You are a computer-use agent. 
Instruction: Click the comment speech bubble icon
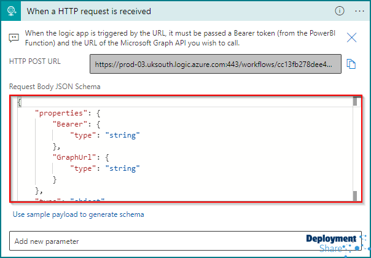coord(14,38)
